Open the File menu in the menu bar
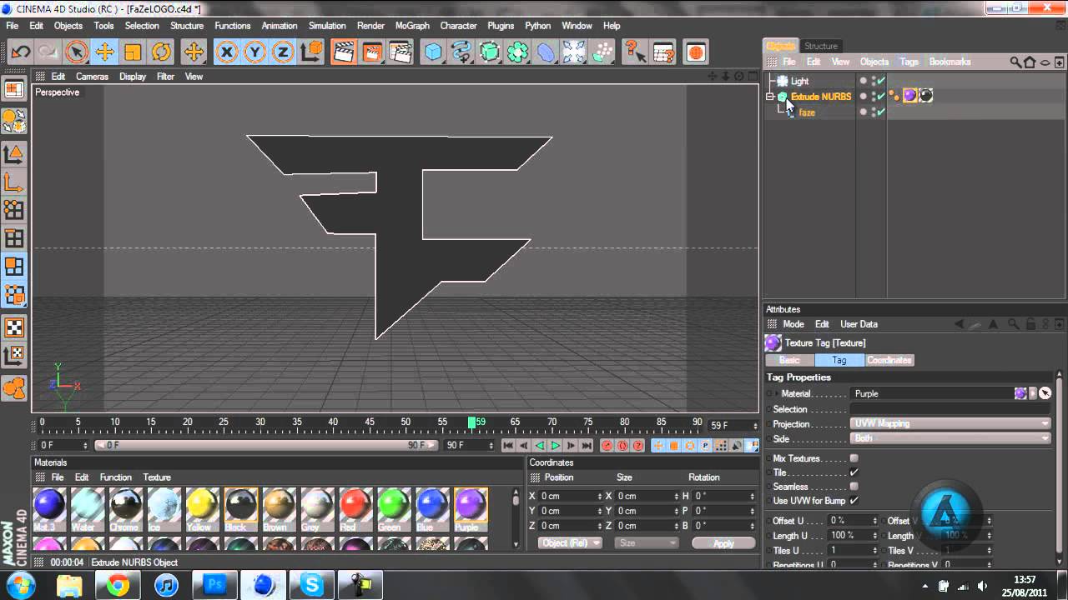This screenshot has height=600, width=1068. click(13, 26)
